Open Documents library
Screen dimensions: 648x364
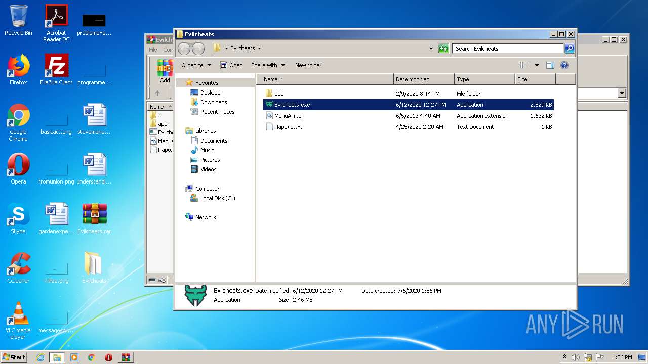pos(209,141)
